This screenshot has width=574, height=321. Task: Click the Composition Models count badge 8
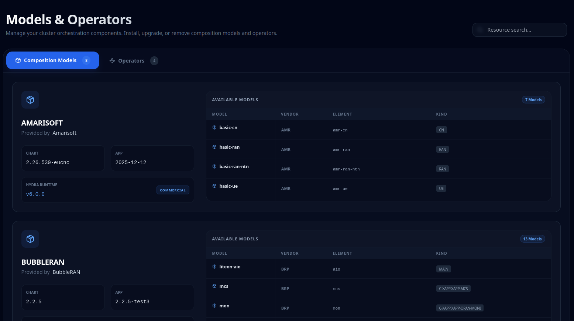click(86, 60)
